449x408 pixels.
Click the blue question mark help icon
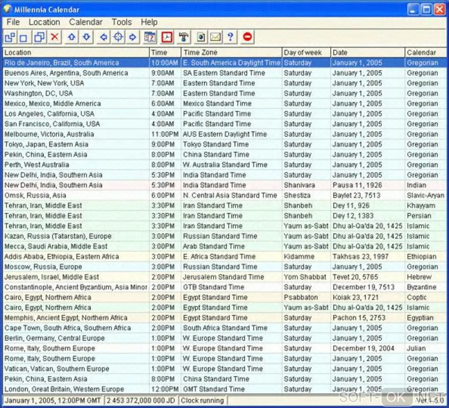pos(230,37)
